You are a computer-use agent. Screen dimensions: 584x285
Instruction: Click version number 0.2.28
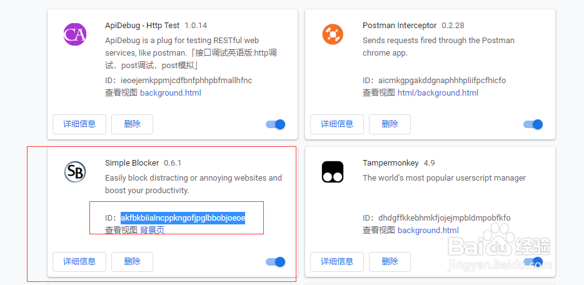(453, 25)
